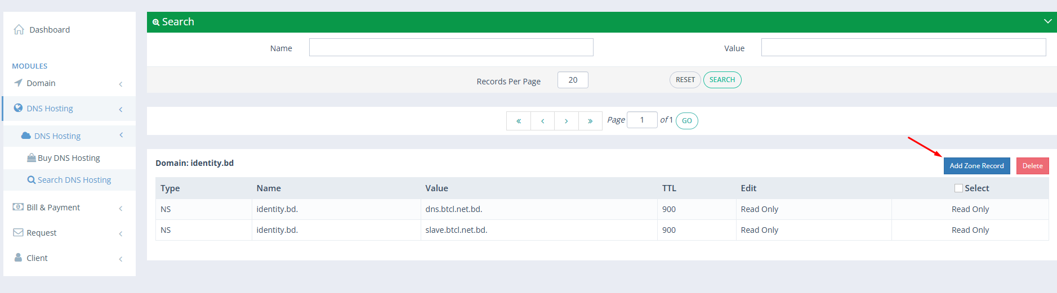The width and height of the screenshot is (1057, 293).
Task: Click the Request envelope icon
Action: pyautogui.click(x=18, y=233)
